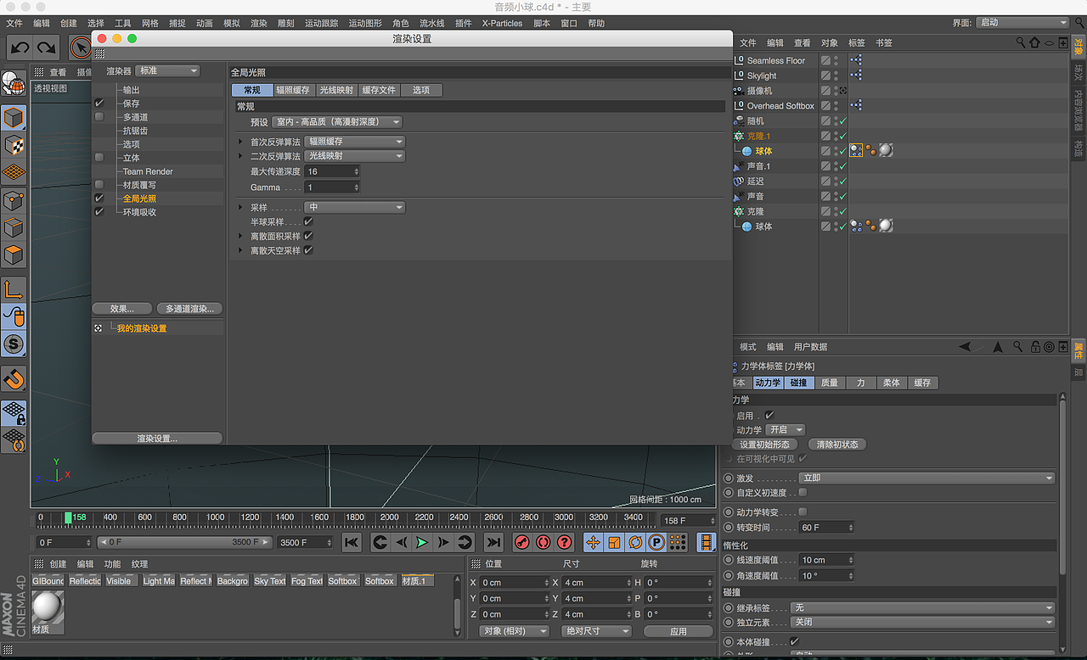Image resolution: width=1087 pixels, height=660 pixels.
Task: Open 二次反弹算法 dropdown (光线映射)
Action: (x=355, y=156)
